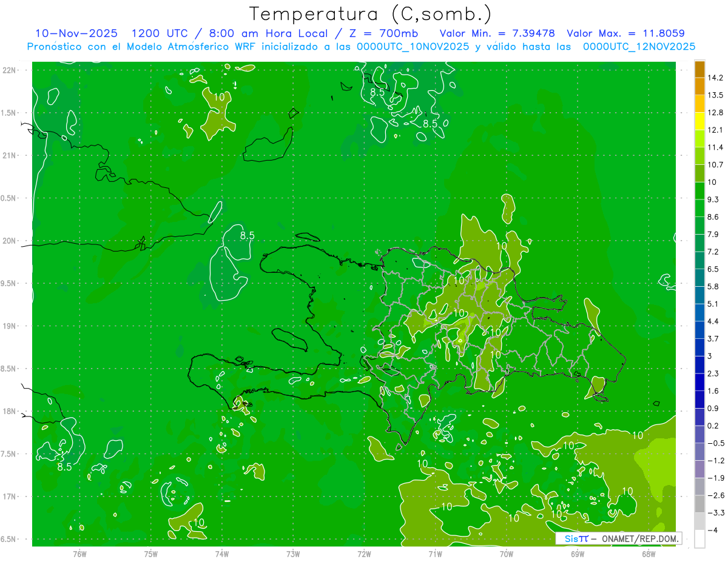Click the '19N' latitude axis label

pos(10,326)
